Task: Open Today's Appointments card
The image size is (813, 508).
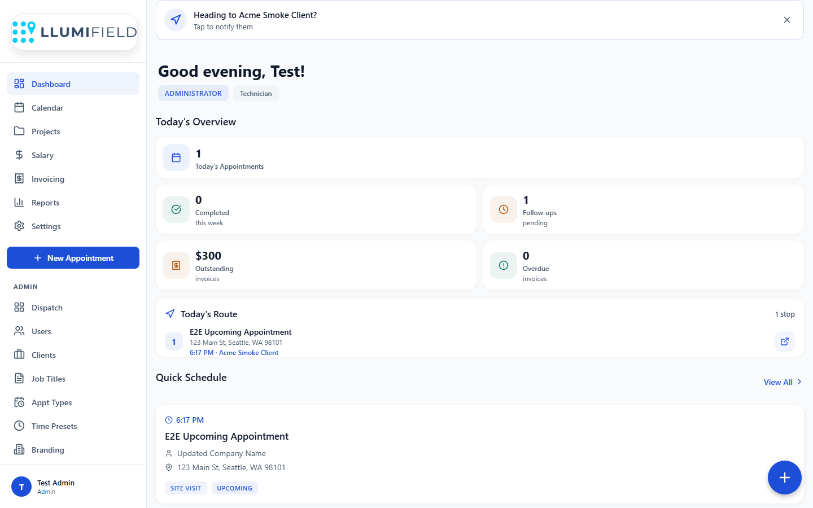Action: (x=480, y=157)
